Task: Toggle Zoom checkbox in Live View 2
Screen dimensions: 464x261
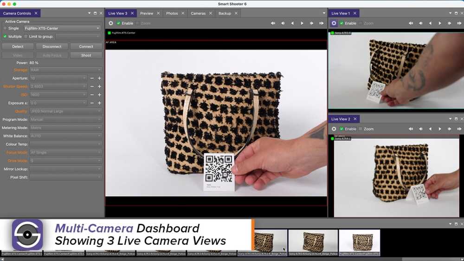Action: pos(361,129)
